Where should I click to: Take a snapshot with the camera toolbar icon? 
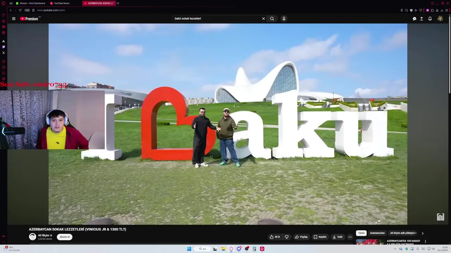[x=407, y=10]
